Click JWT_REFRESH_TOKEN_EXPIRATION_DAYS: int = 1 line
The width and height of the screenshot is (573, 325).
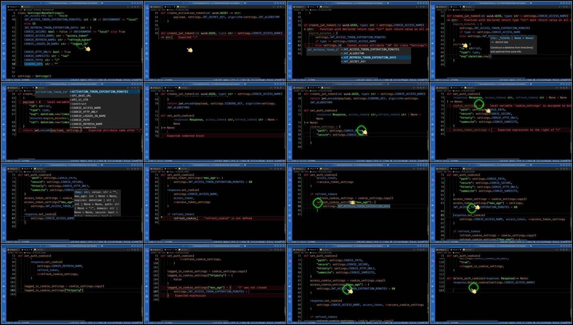[x=58, y=28]
